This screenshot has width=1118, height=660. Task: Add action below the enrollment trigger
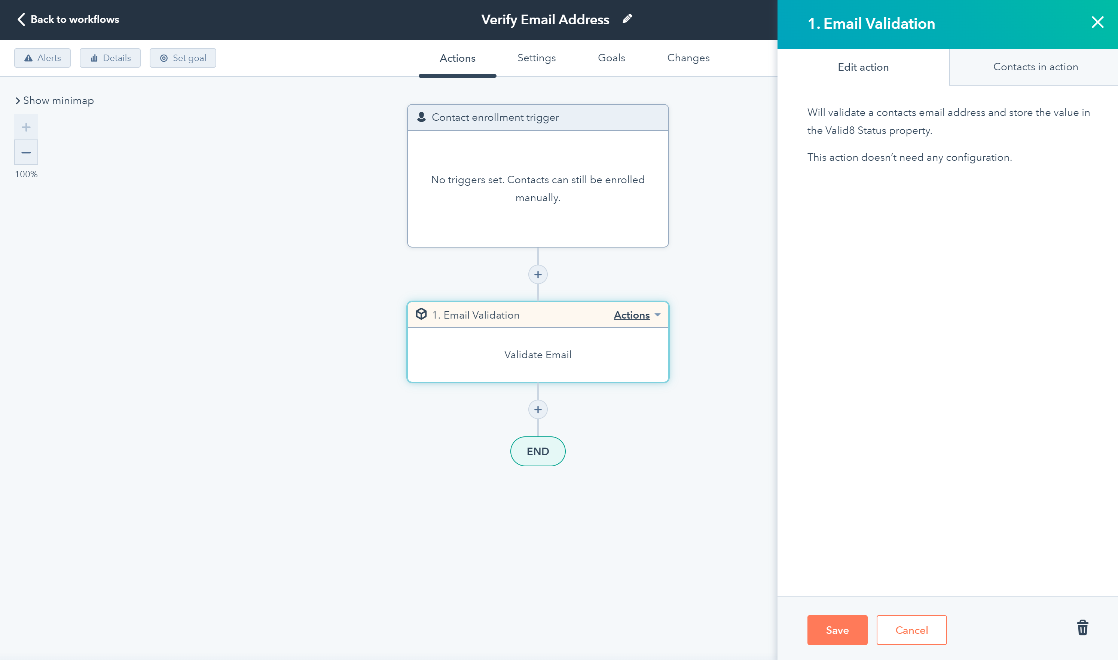[x=538, y=275]
